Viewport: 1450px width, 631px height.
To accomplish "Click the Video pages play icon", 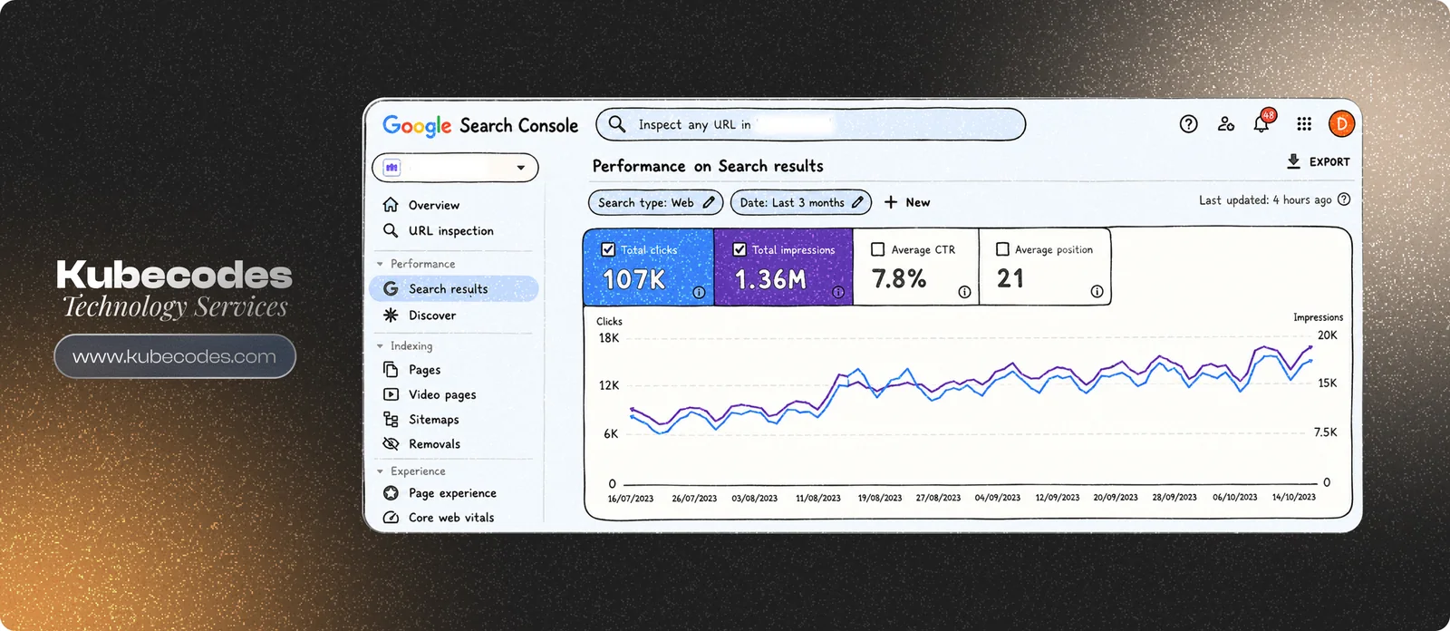I will coord(391,394).
